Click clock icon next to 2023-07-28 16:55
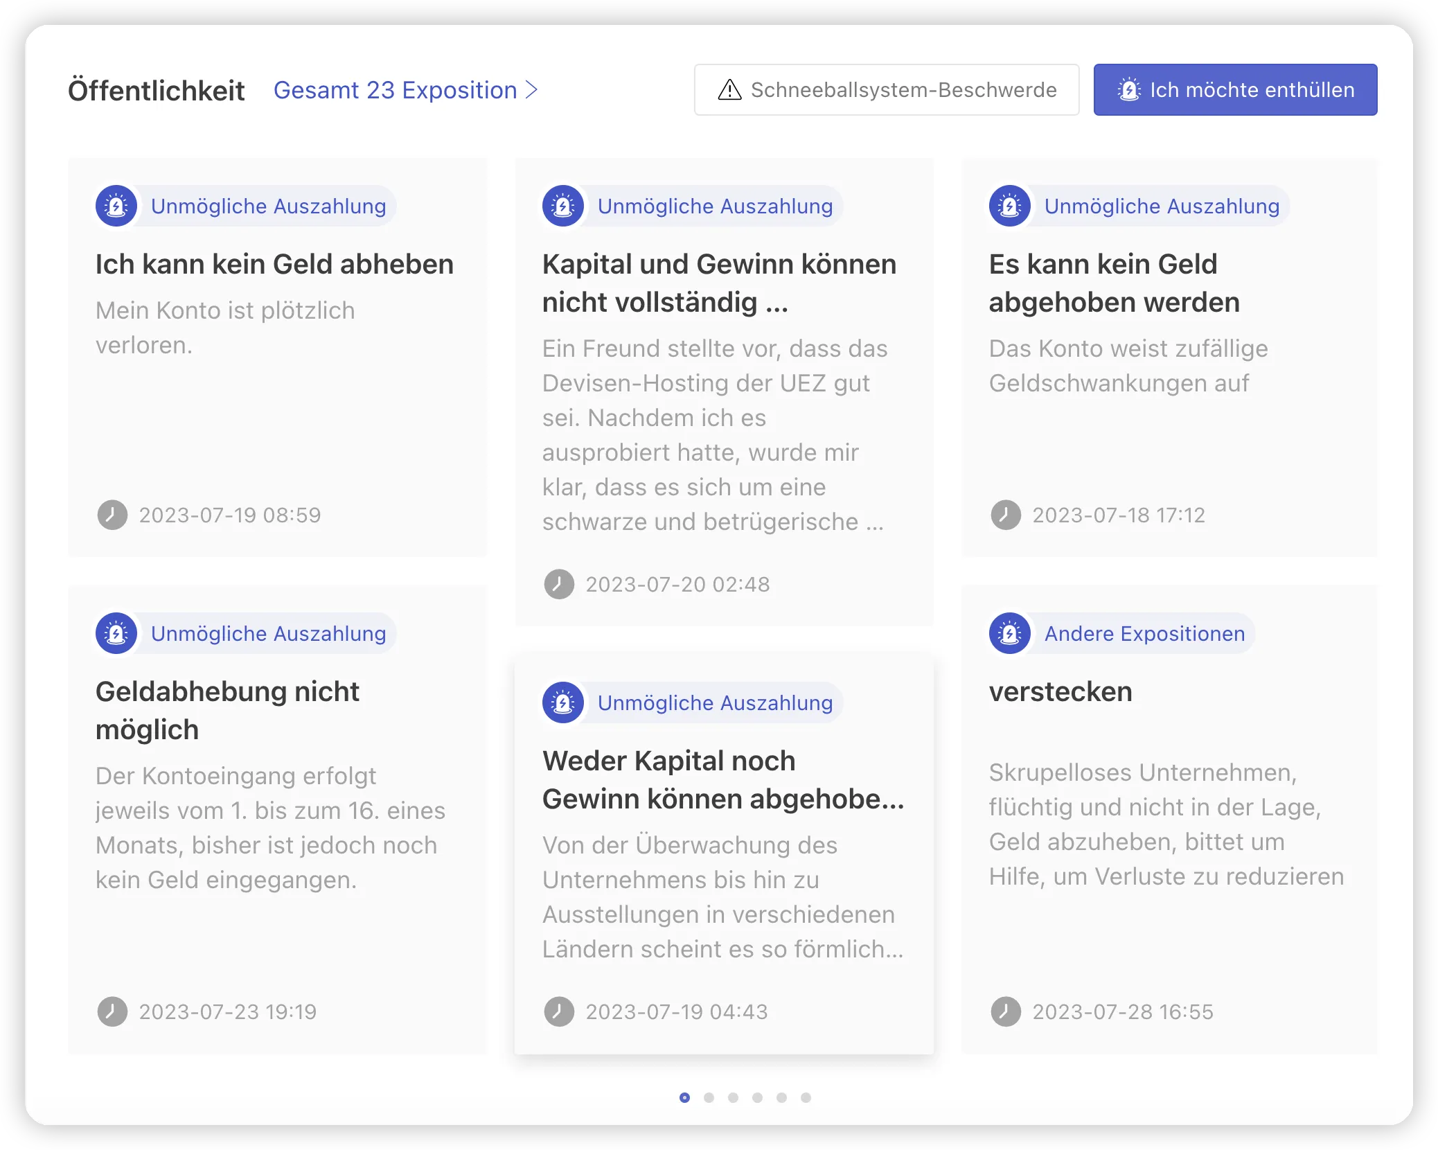 pos(1006,1011)
